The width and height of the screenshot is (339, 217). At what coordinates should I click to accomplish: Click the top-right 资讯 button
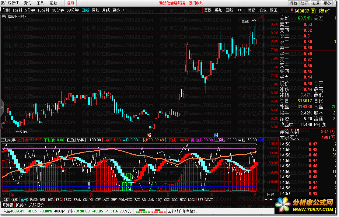click(305, 3)
